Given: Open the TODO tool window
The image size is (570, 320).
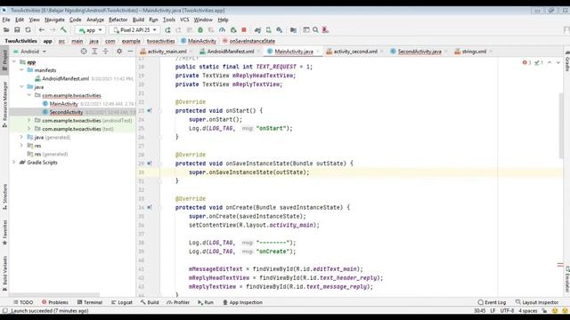Looking at the screenshot, I should pyautogui.click(x=23, y=302).
